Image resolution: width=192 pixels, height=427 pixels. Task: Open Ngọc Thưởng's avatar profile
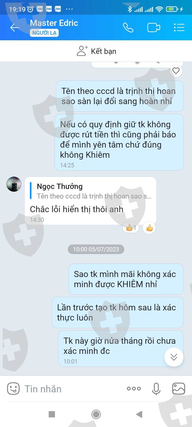pyautogui.click(x=14, y=184)
